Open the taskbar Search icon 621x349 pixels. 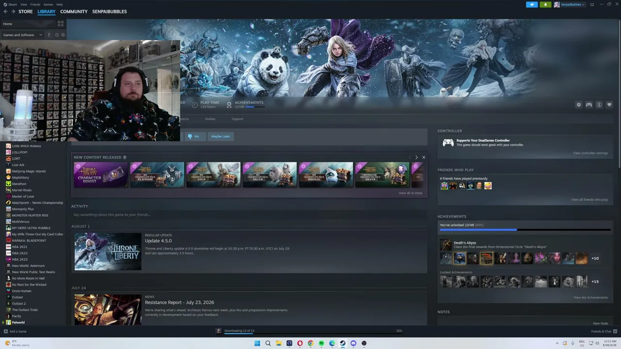click(268, 343)
